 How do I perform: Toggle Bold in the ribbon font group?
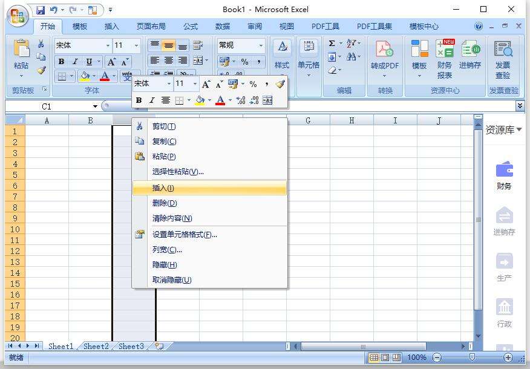click(61, 62)
